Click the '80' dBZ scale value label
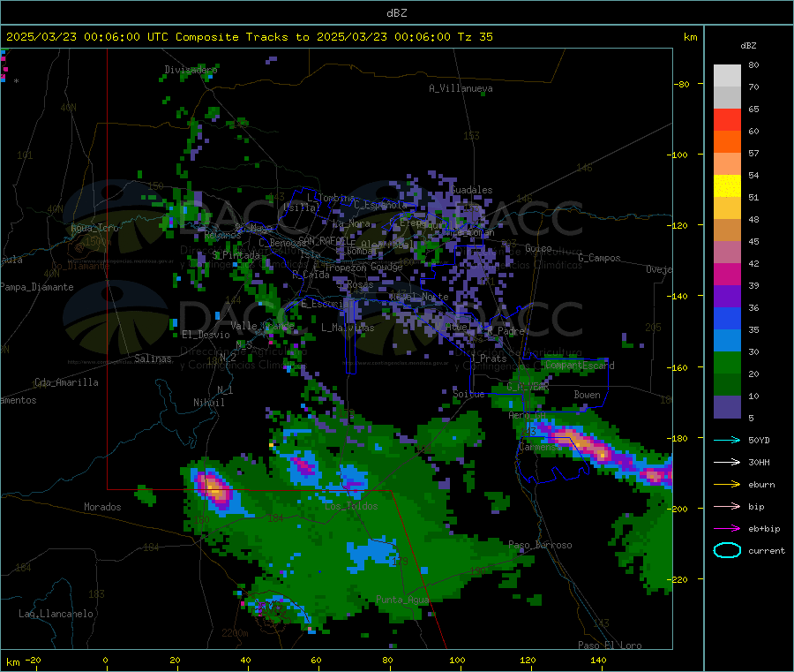This screenshot has width=794, height=672. 753,64
